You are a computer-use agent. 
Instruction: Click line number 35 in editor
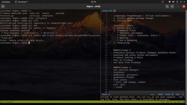[106, 92]
